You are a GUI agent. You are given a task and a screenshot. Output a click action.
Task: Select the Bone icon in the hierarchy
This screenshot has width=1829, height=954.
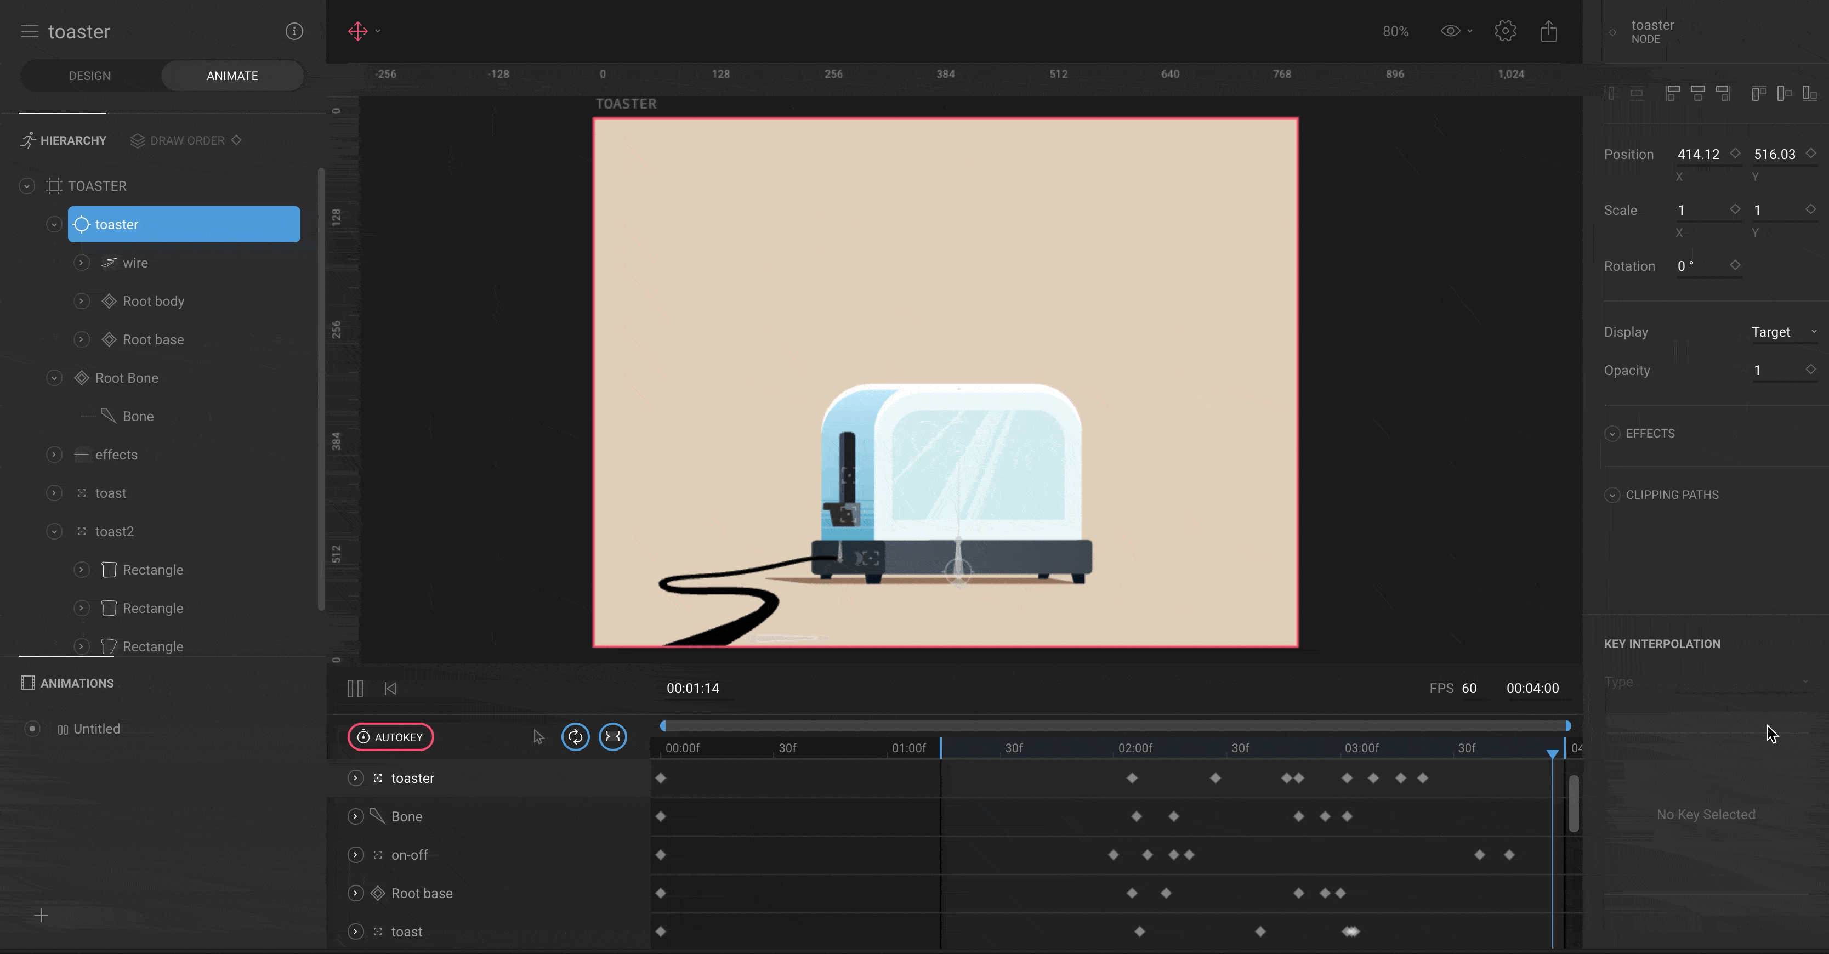[108, 416]
